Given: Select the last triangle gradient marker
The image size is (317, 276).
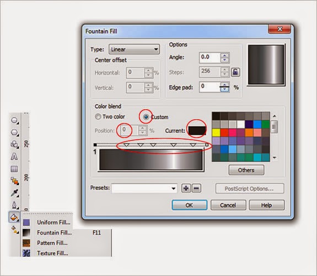Looking at the screenshot, I should tap(193, 145).
